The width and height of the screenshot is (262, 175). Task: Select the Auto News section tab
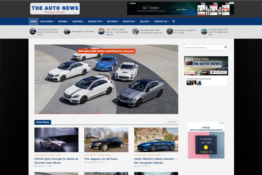click(x=43, y=122)
